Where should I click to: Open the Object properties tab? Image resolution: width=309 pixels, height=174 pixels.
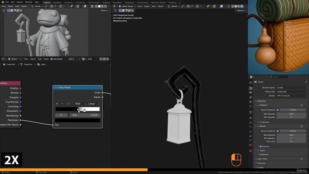pyautogui.click(x=251, y=118)
